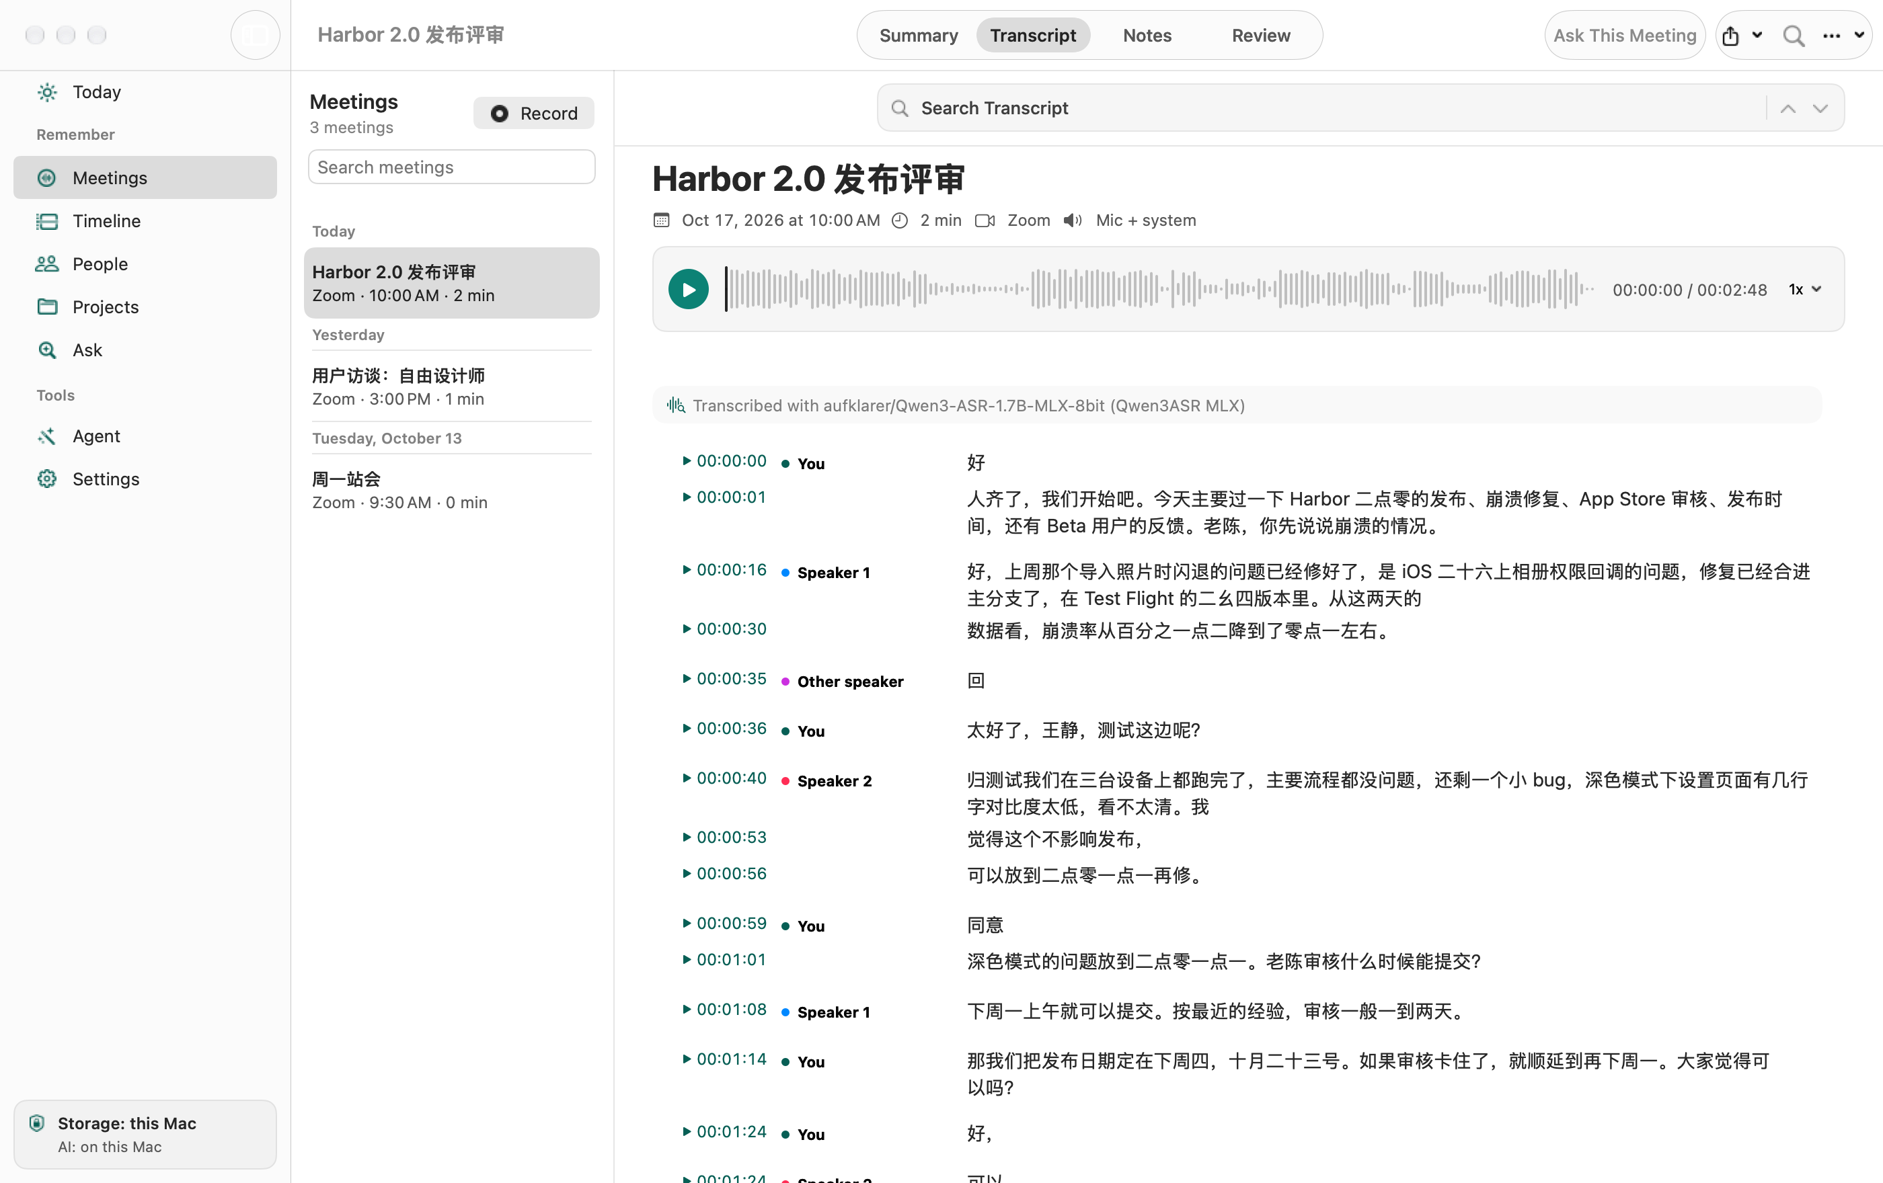Open the Projects section

(145, 307)
